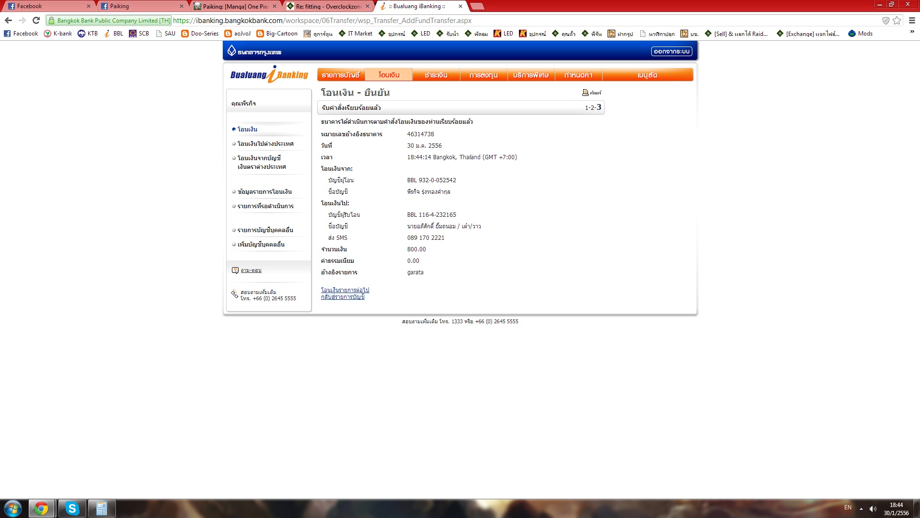This screenshot has height=518, width=920.
Task: Open the ชำระเงิน payment menu tab
Action: [436, 75]
